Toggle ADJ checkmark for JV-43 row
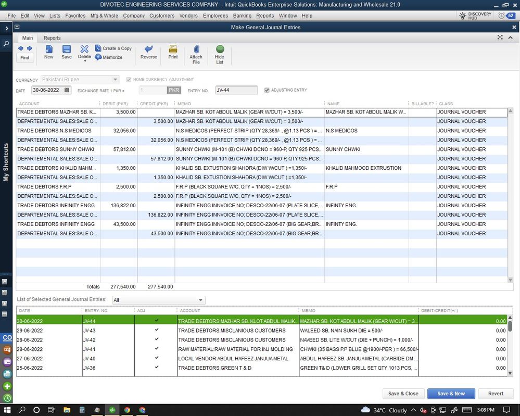The width and height of the screenshot is (520, 416). click(157, 330)
